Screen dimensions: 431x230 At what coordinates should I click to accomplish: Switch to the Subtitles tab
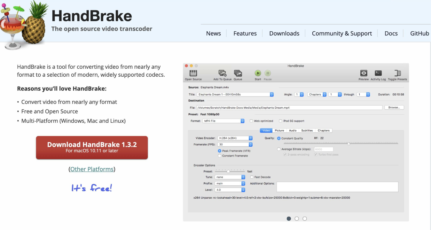(x=307, y=130)
